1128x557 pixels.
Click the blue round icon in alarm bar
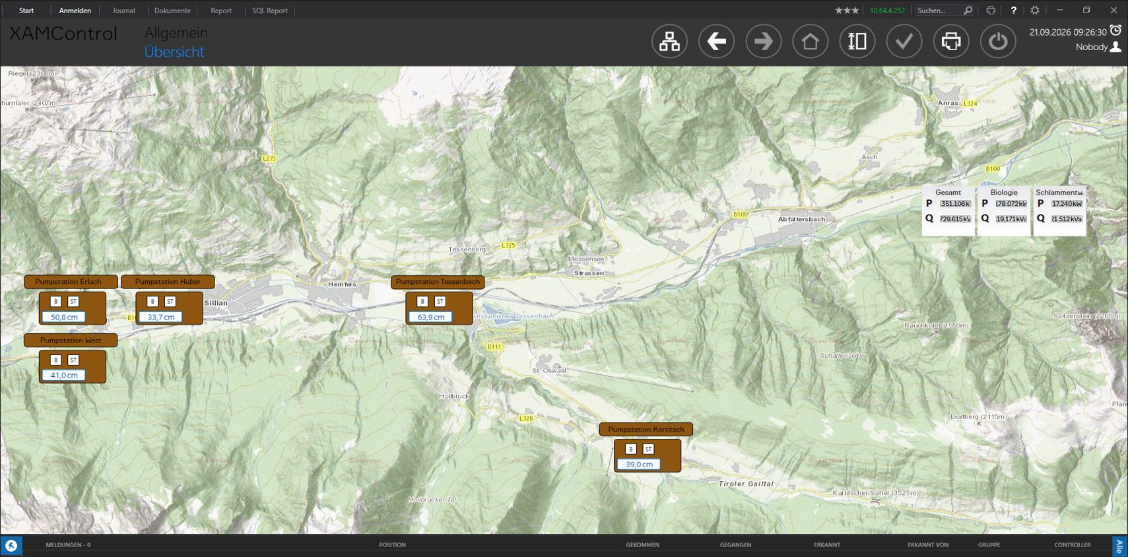coord(11,546)
